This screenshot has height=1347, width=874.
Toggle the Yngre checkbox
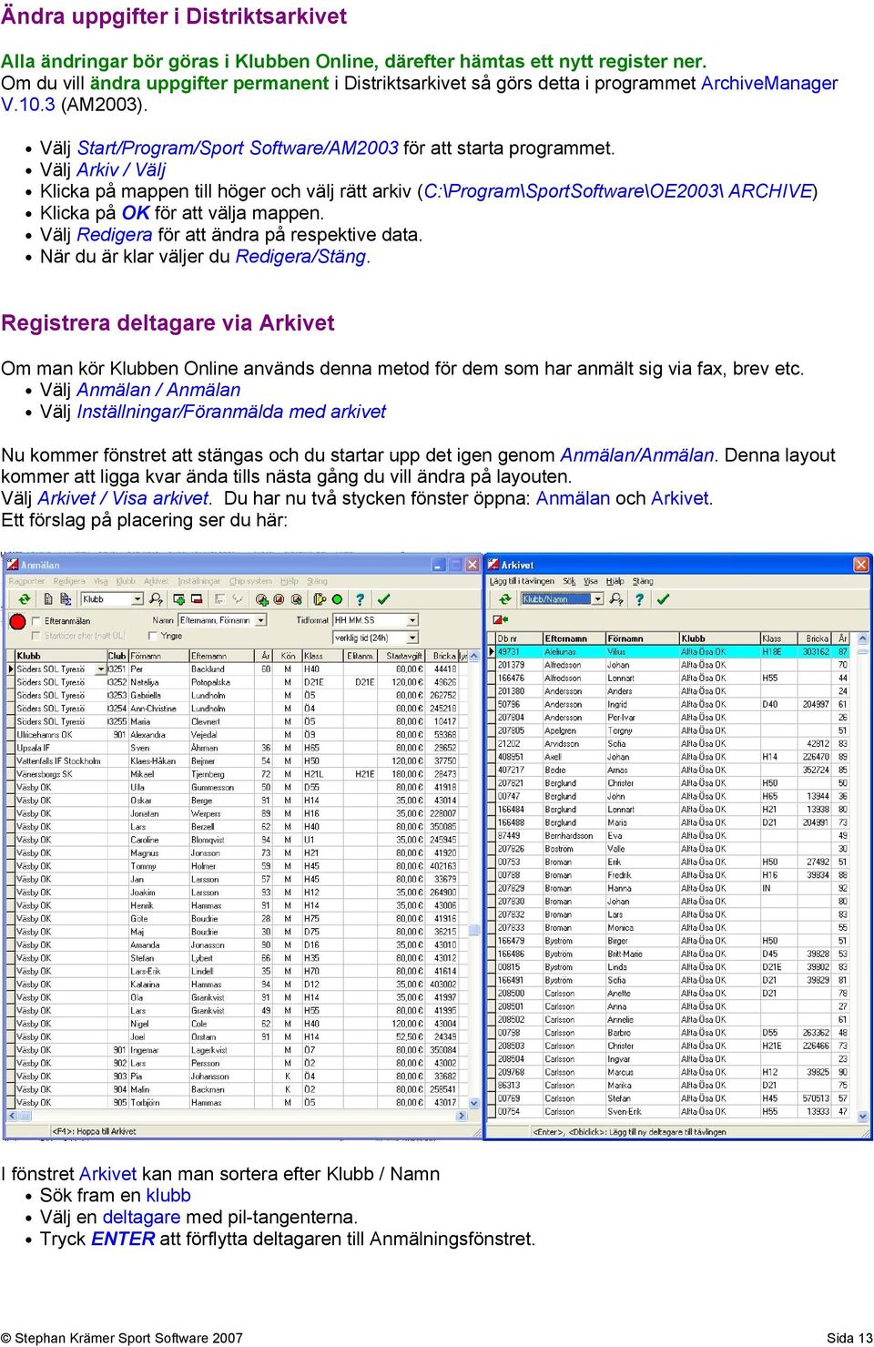[x=153, y=636]
